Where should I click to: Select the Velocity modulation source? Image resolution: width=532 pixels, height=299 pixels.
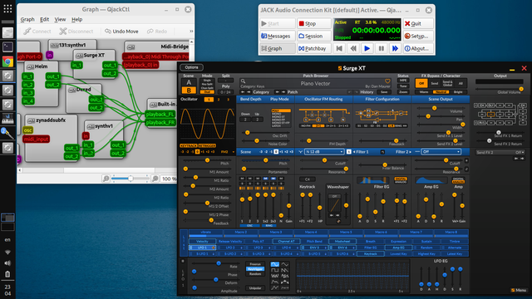(x=202, y=242)
